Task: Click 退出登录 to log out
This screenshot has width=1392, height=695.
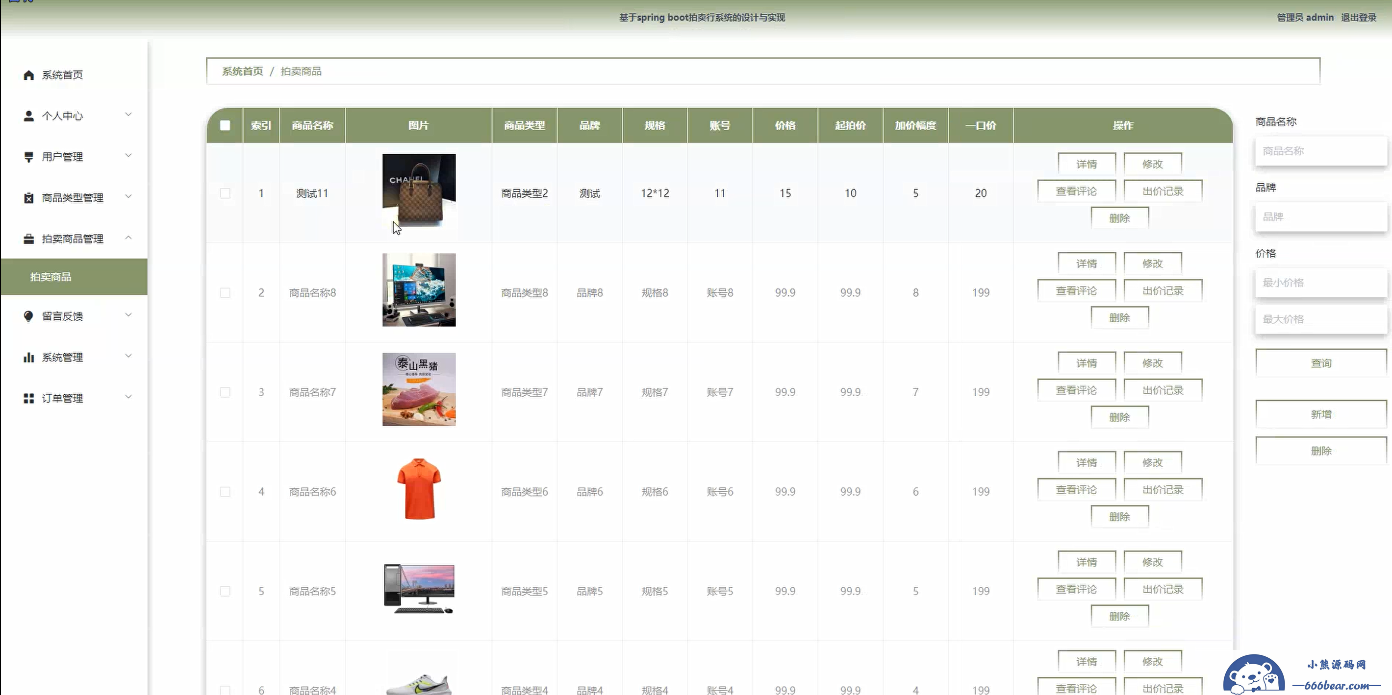Action: click(1359, 17)
